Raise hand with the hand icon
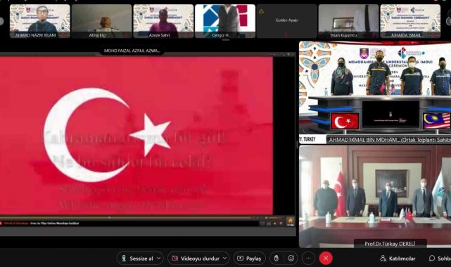The width and height of the screenshot is (451, 267). coord(276,259)
